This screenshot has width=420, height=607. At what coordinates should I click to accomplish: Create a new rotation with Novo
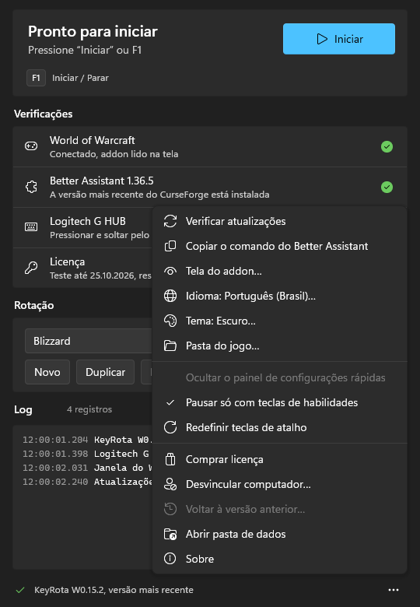(47, 372)
